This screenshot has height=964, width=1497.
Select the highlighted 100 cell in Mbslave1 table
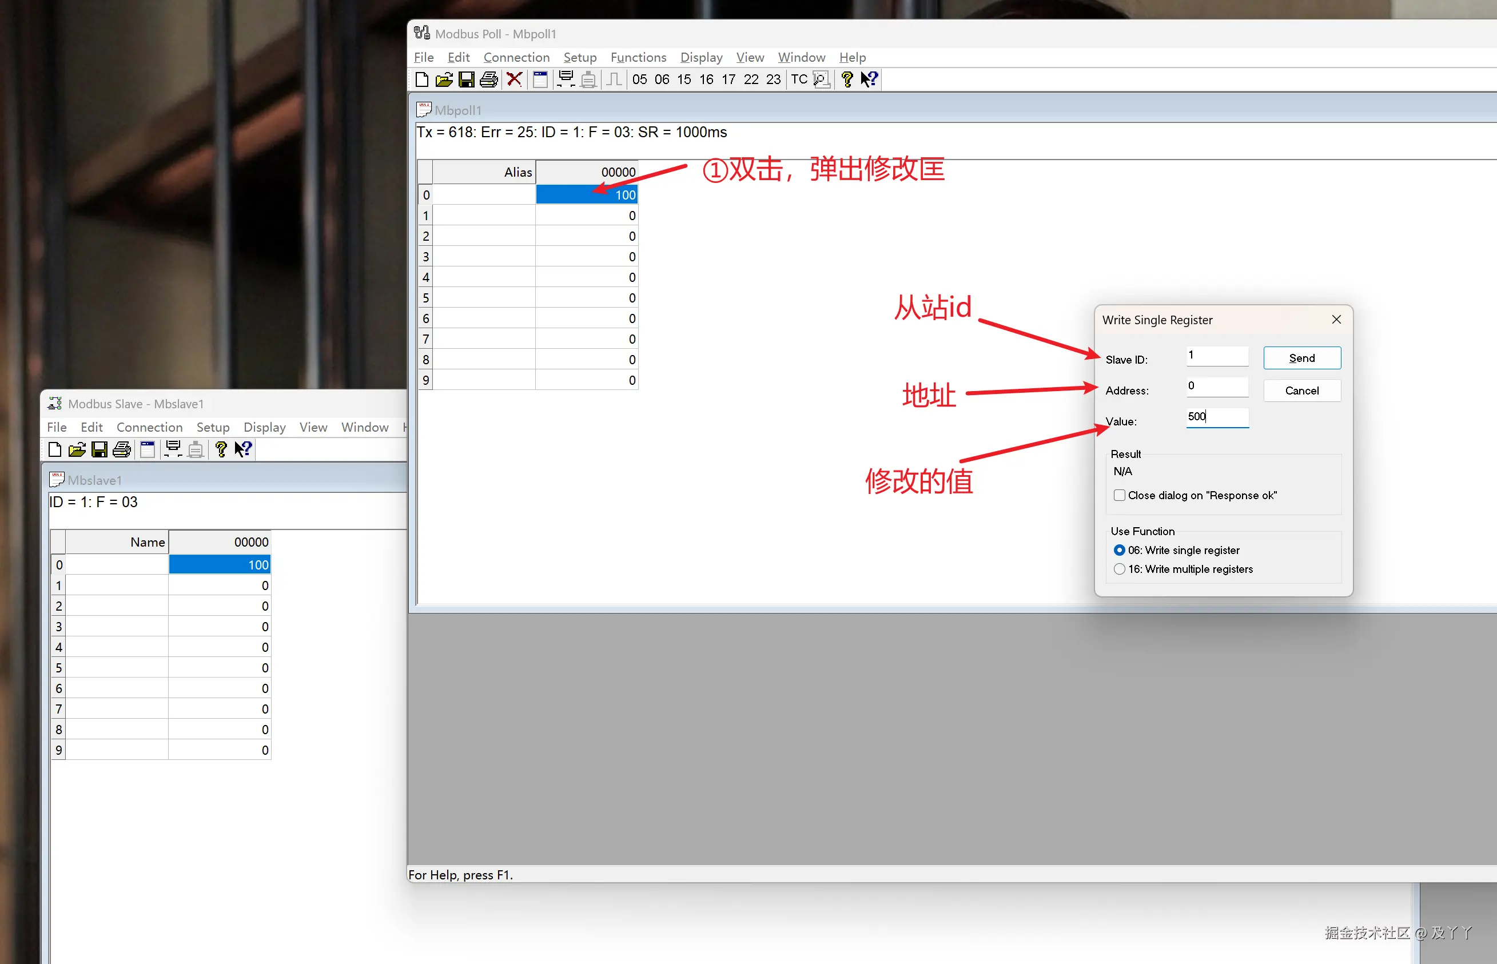[220, 565]
